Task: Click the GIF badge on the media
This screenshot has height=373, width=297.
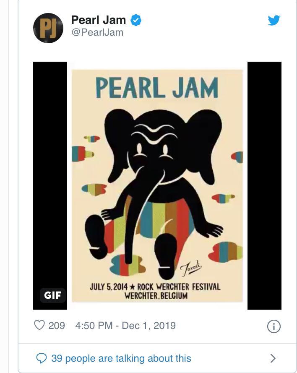Action: pos(52,295)
